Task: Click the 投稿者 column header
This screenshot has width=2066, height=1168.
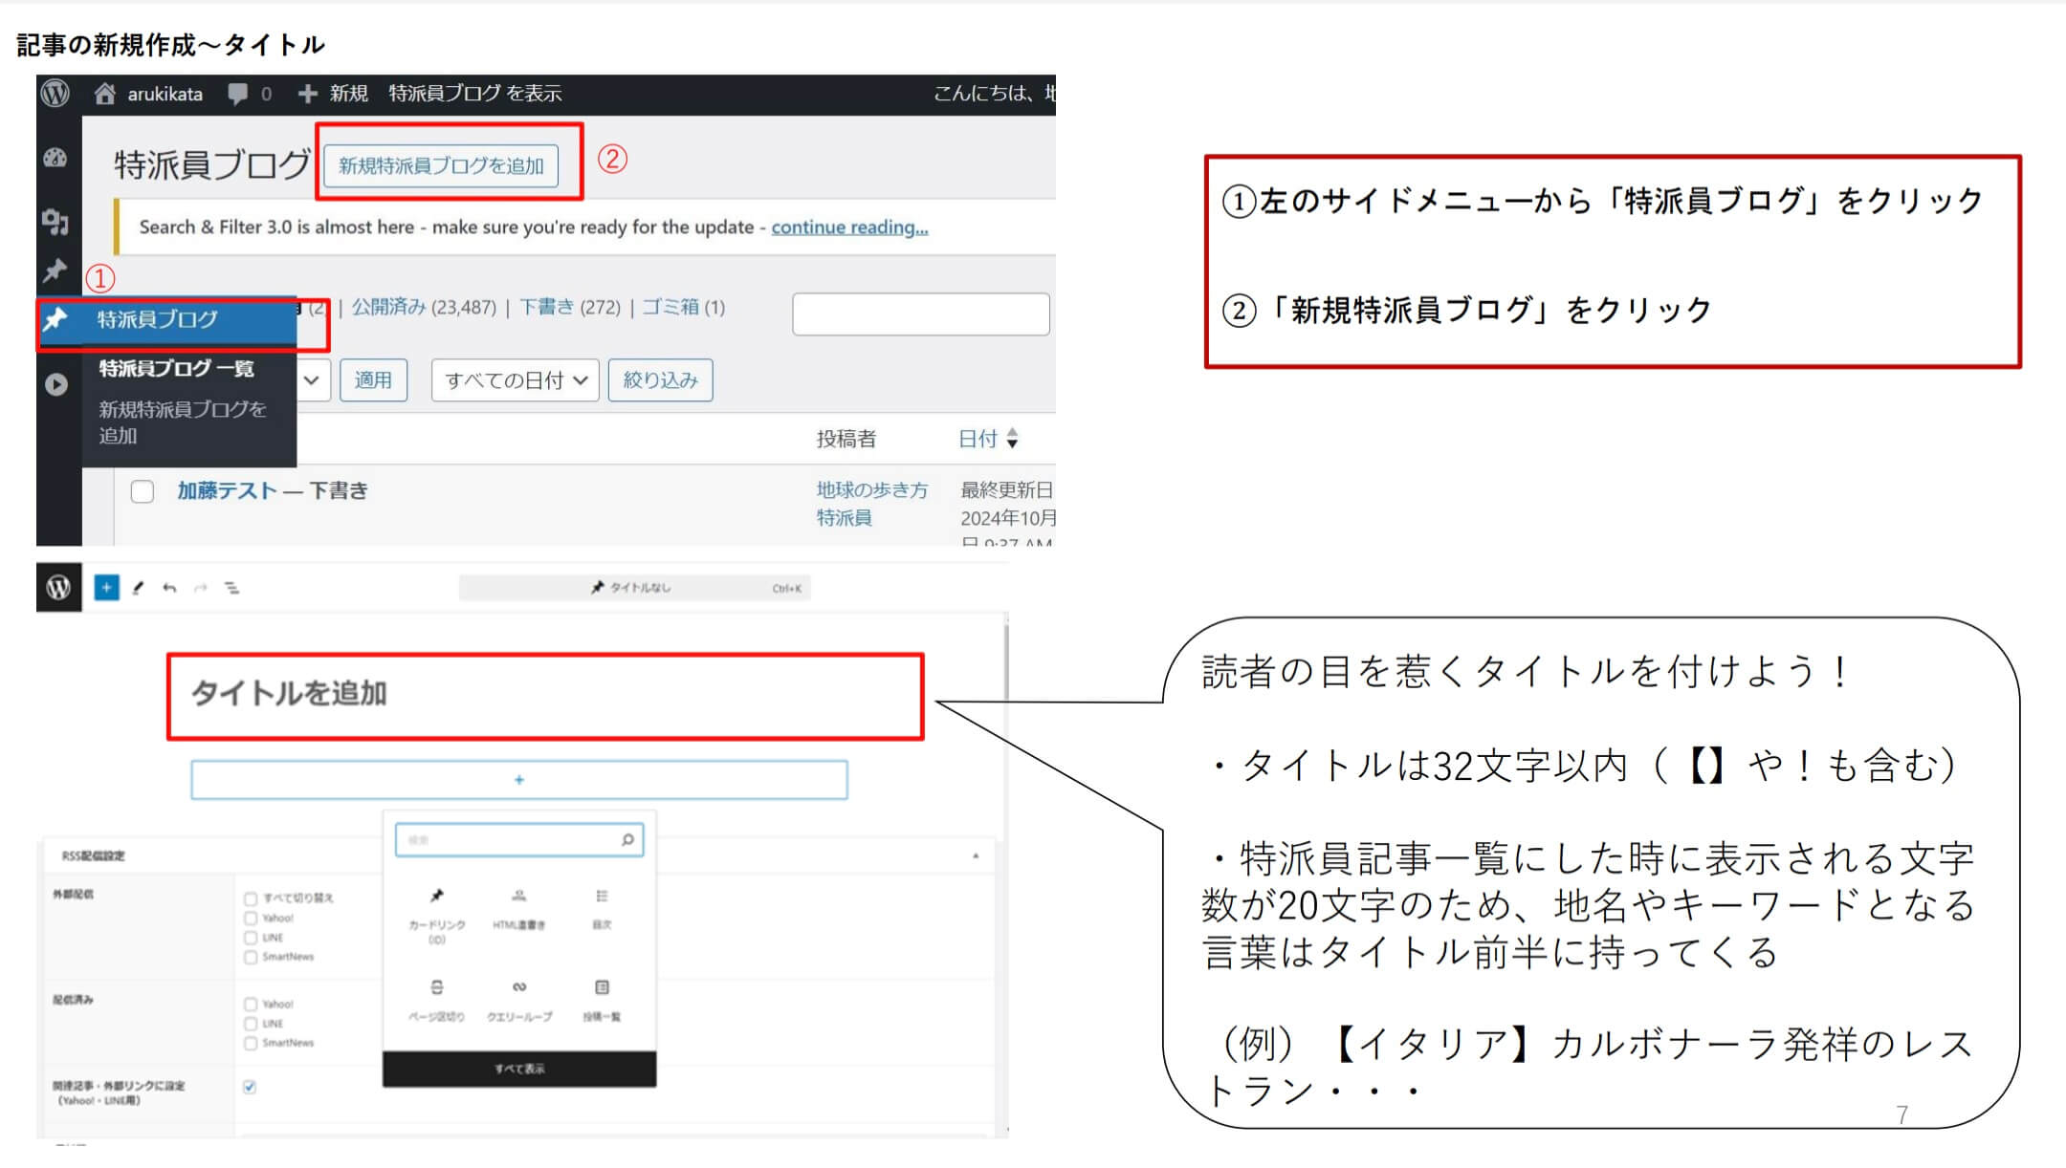Action: 846,439
